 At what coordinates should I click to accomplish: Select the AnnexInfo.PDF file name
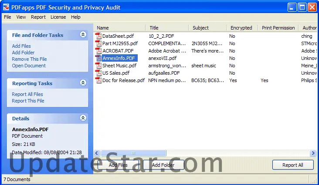tap(119, 58)
